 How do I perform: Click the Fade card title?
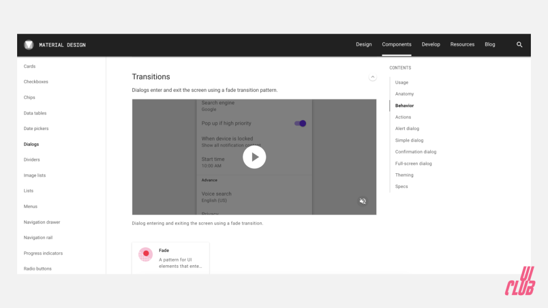[164, 250]
